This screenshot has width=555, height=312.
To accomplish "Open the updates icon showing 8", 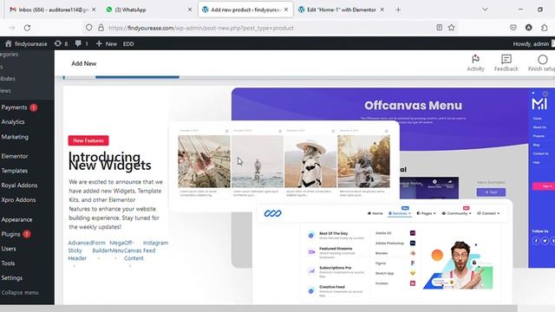I will (x=61, y=44).
